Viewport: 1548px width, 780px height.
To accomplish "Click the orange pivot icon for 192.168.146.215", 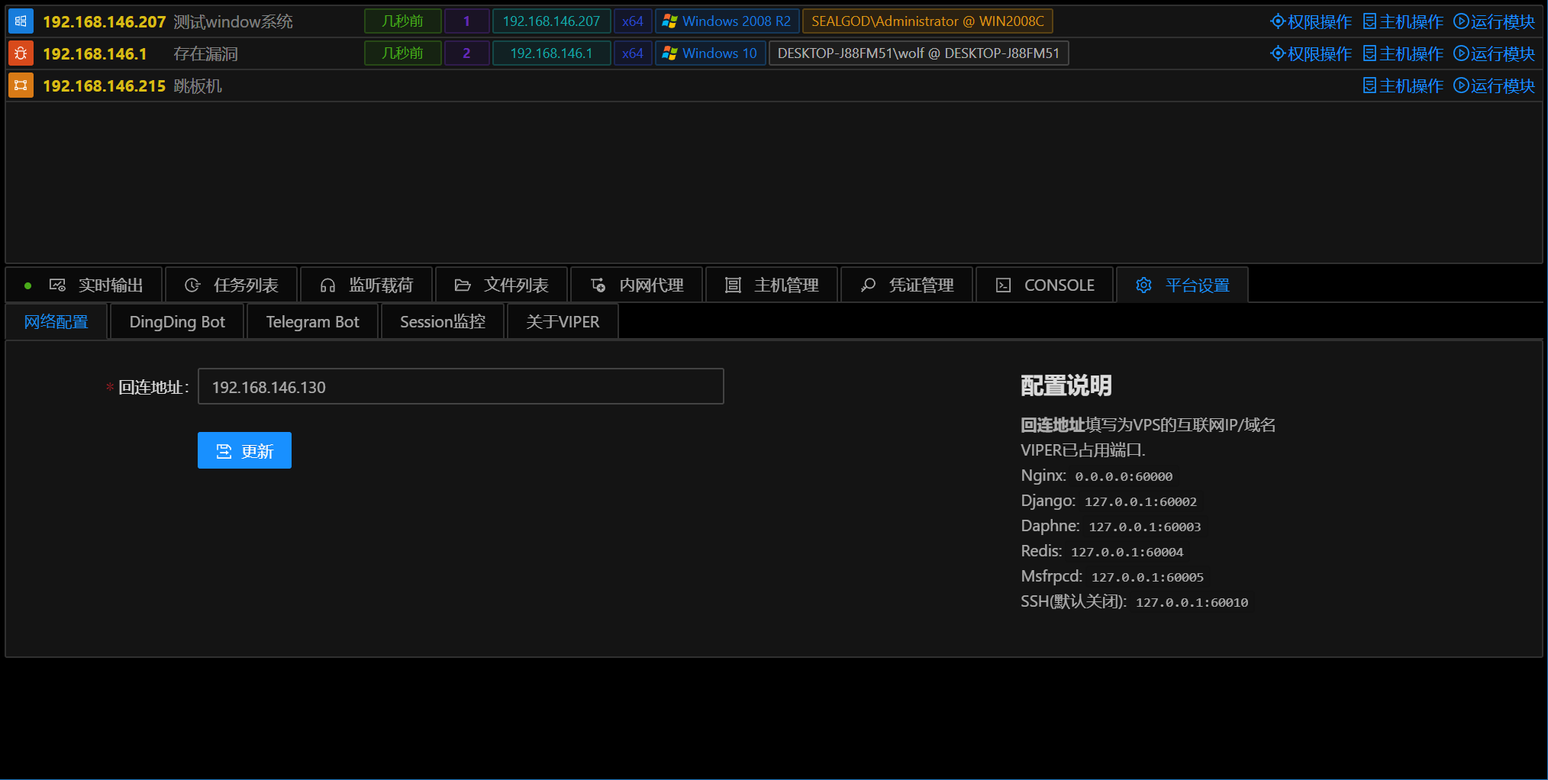I will [21, 85].
